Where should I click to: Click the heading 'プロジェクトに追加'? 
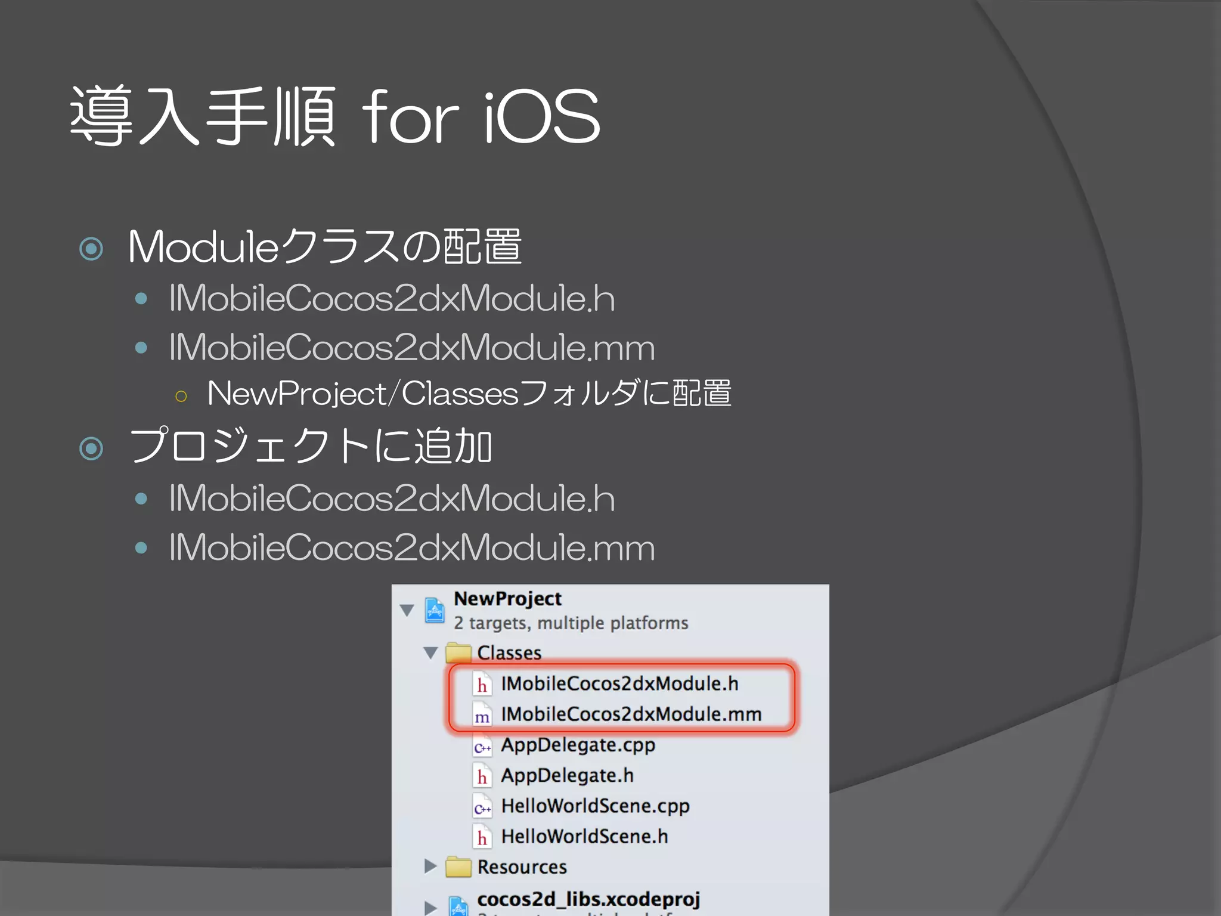click(x=311, y=446)
